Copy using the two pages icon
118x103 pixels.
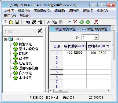tap(54, 22)
